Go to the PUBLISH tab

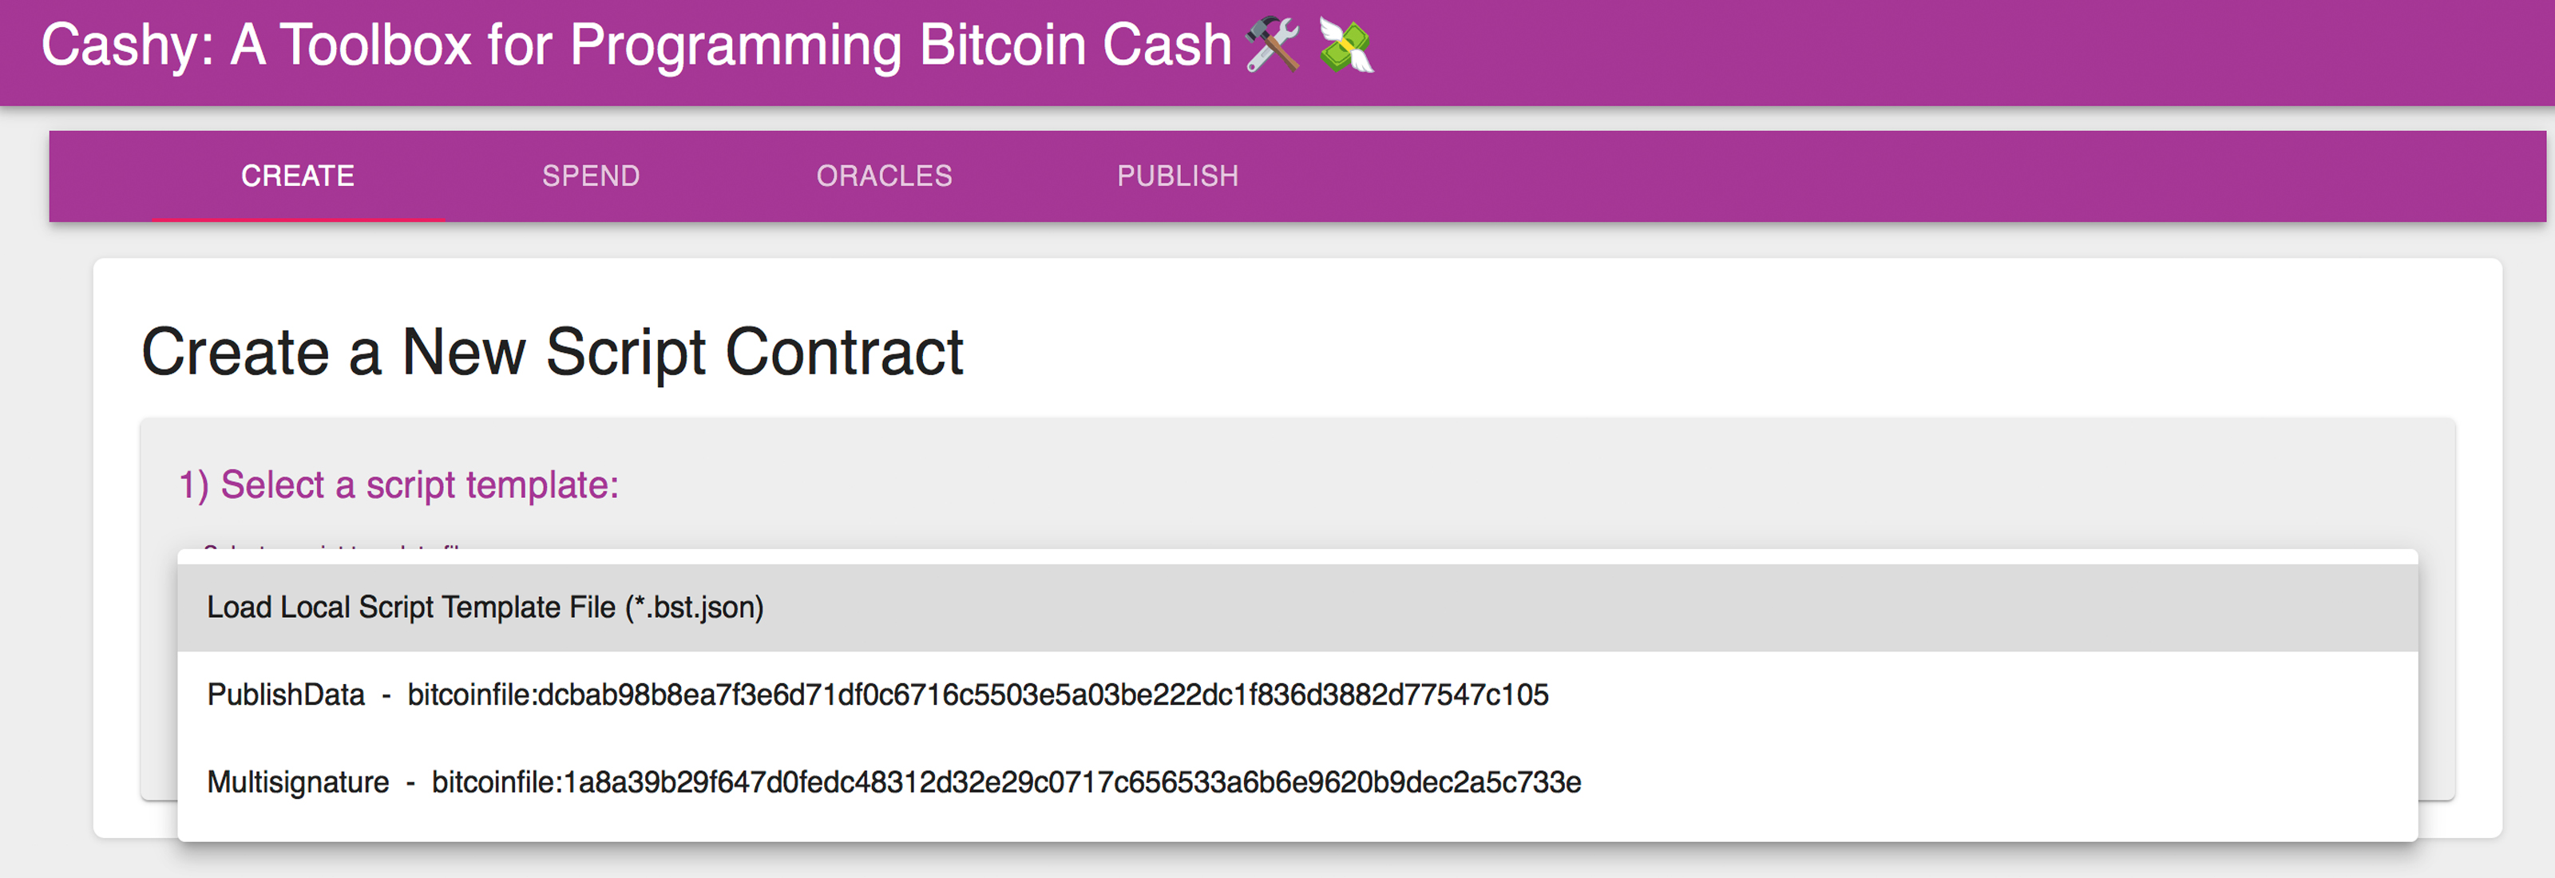click(1178, 176)
